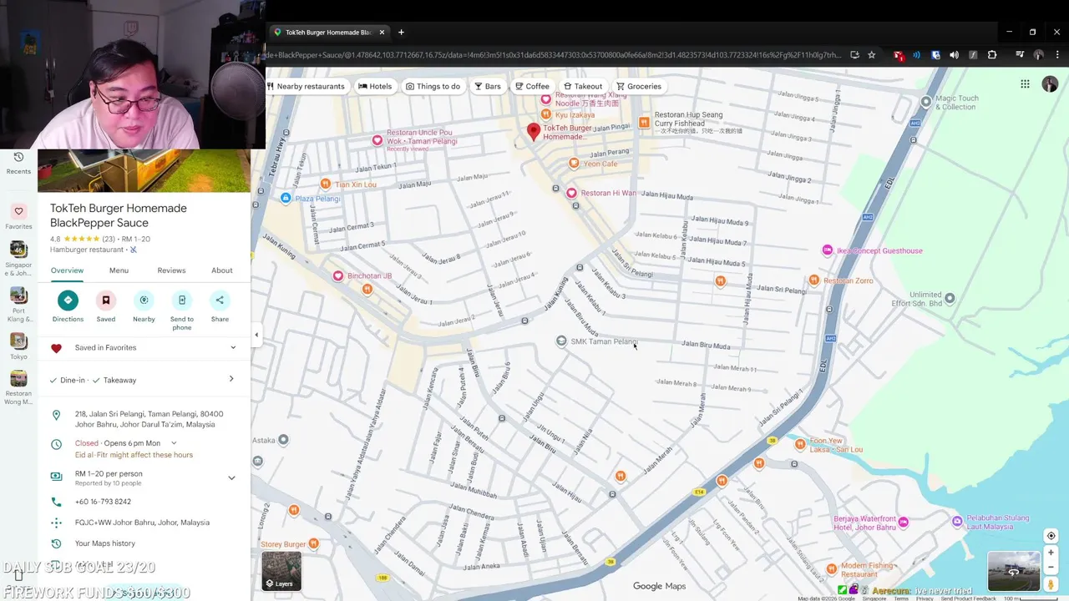Click the Saved bookmark icon
The image size is (1069, 601).
click(x=106, y=300)
